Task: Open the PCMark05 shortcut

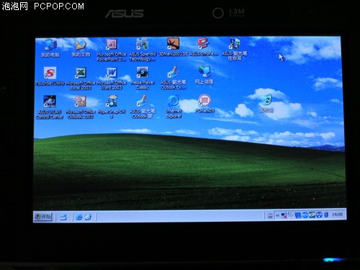Action: pyautogui.click(x=204, y=104)
